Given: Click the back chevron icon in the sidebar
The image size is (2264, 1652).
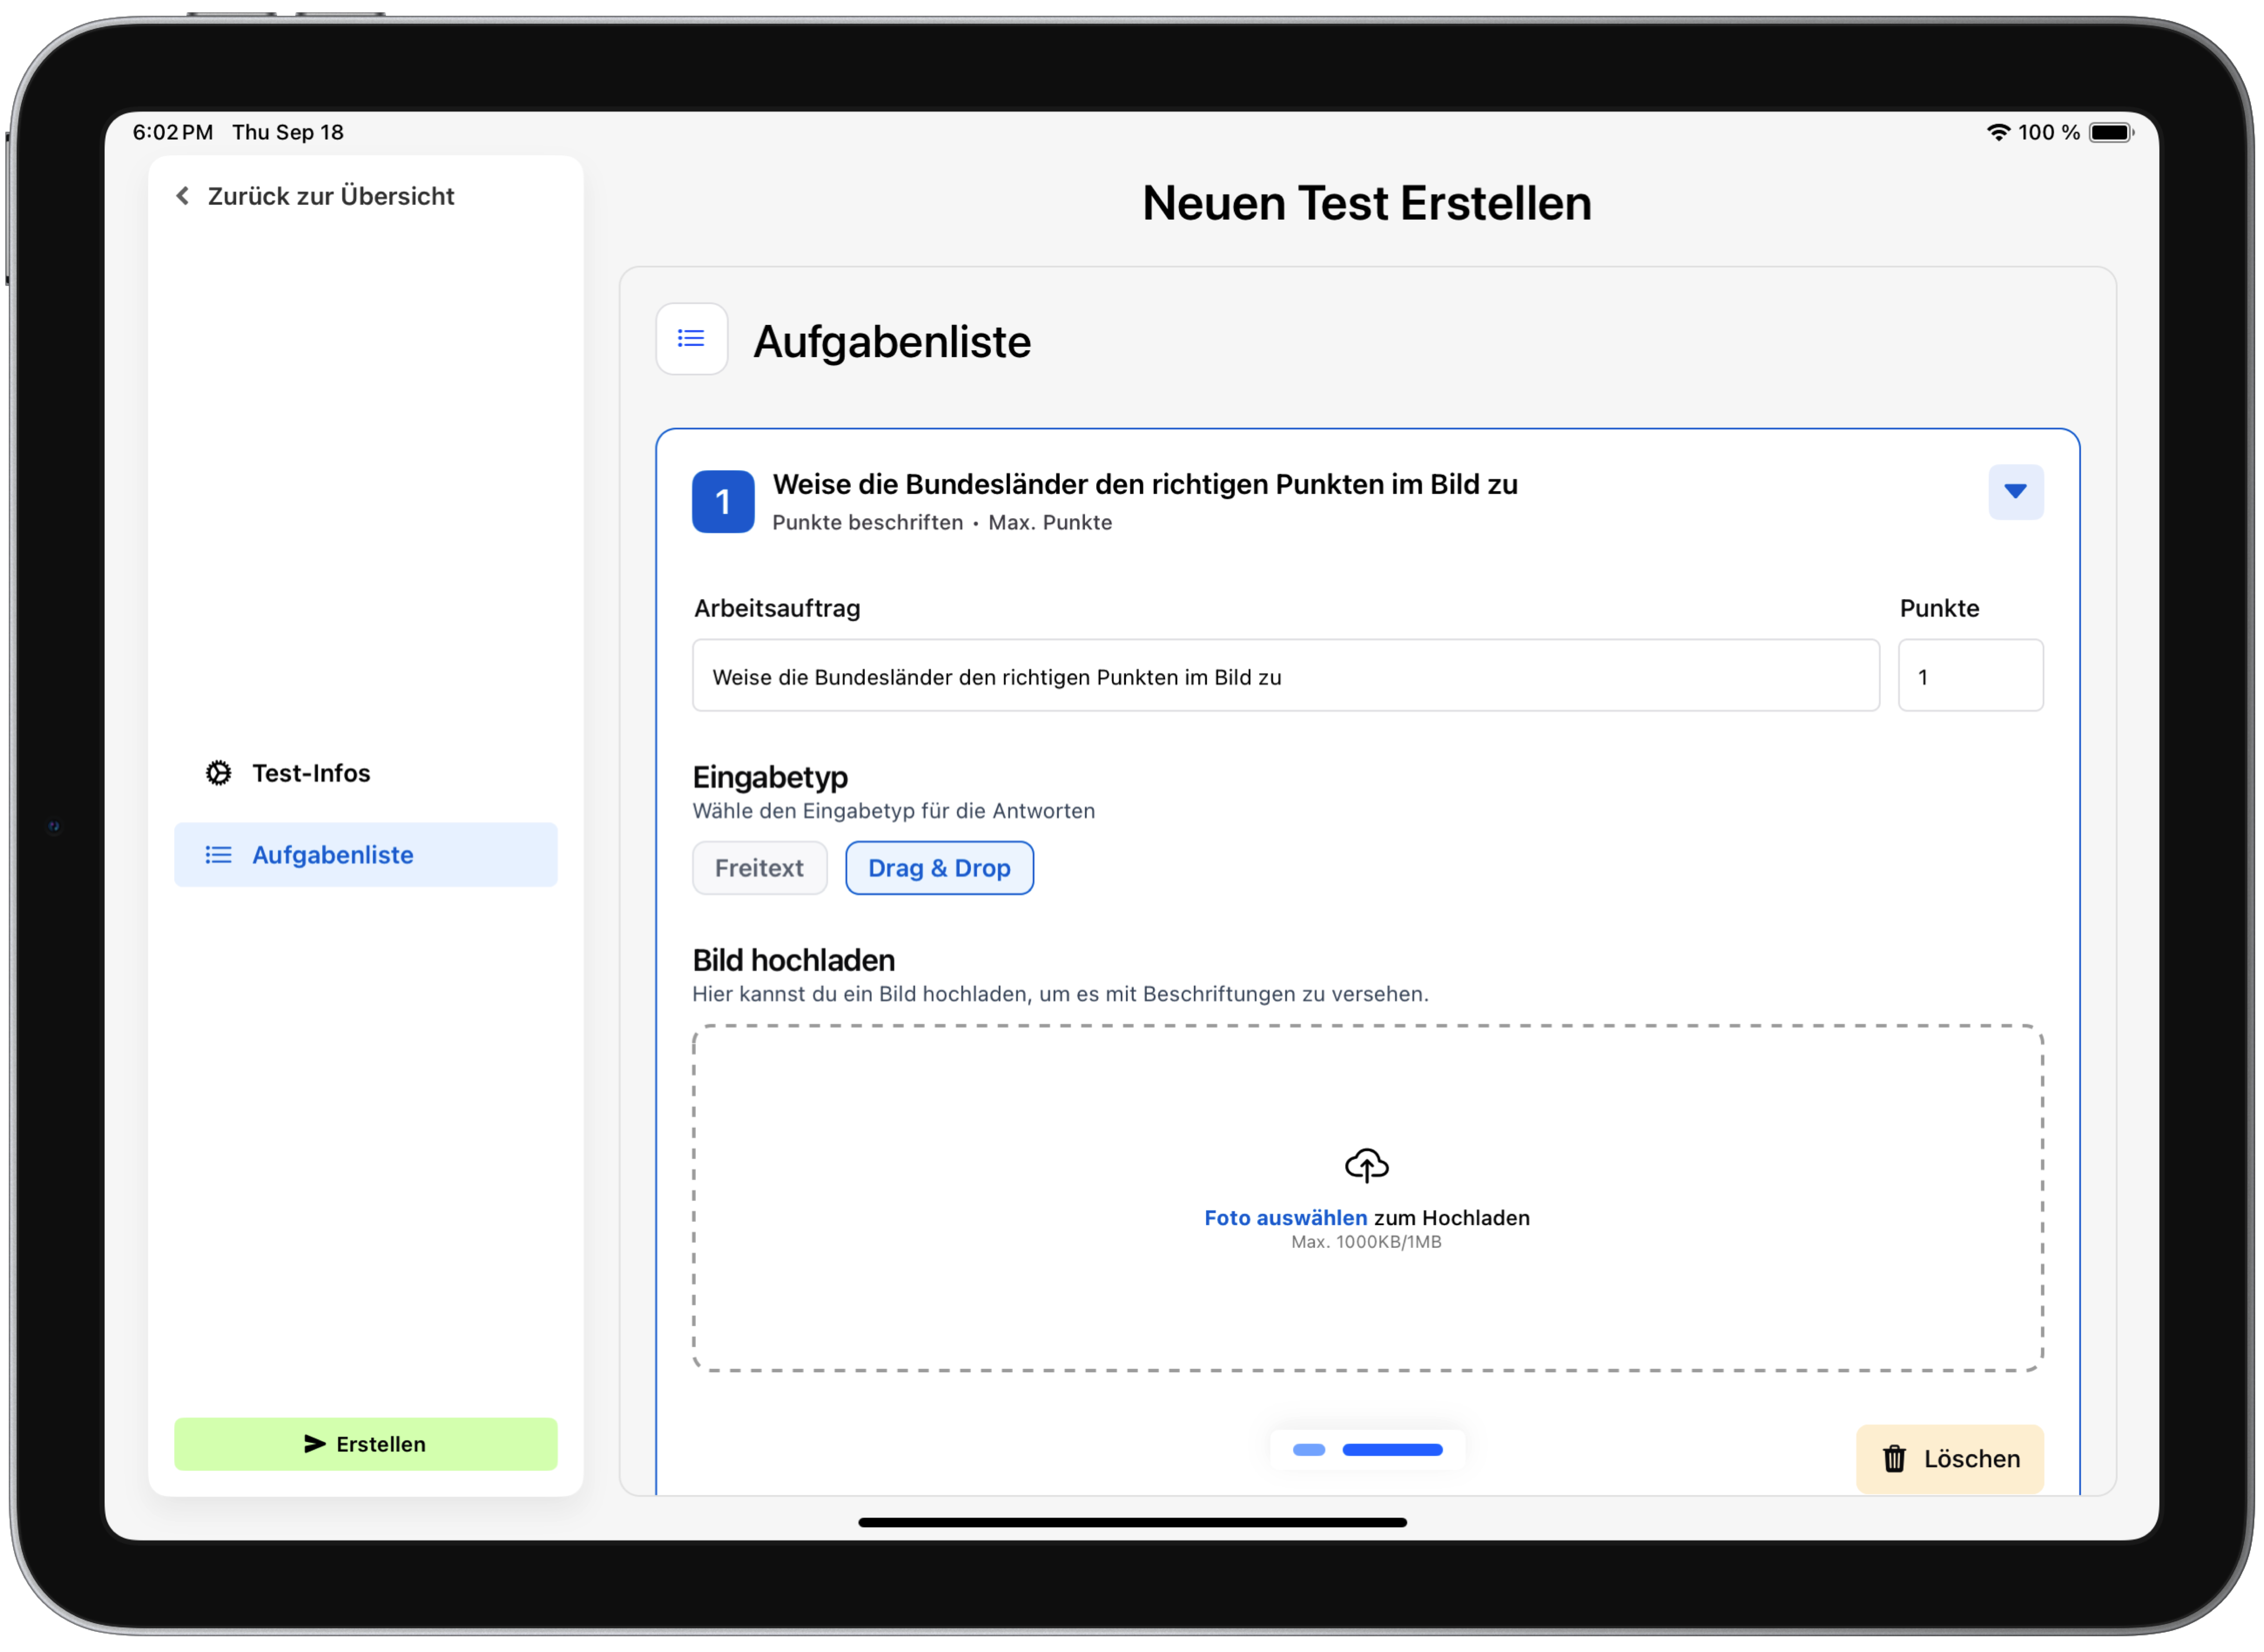Looking at the screenshot, I should (x=183, y=196).
